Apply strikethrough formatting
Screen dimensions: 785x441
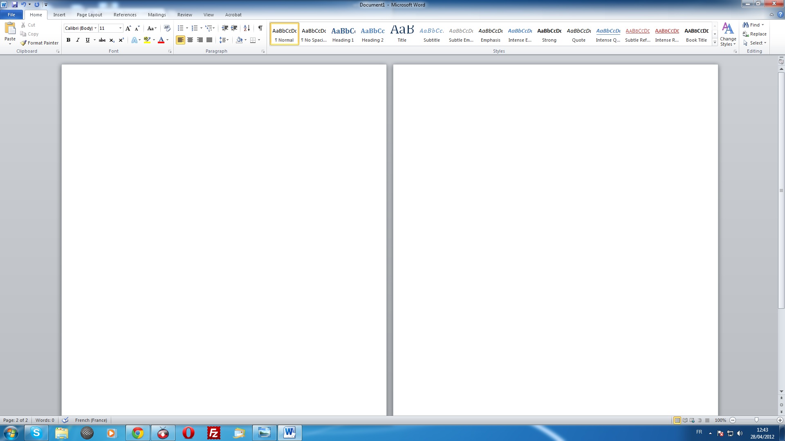(x=102, y=40)
